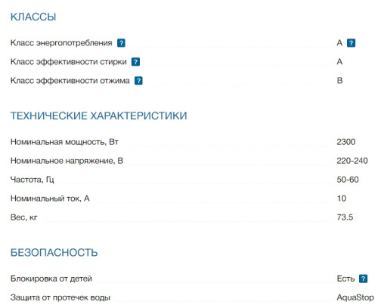
Task: Click the Класс эффективности отжима label
Action: point(70,81)
